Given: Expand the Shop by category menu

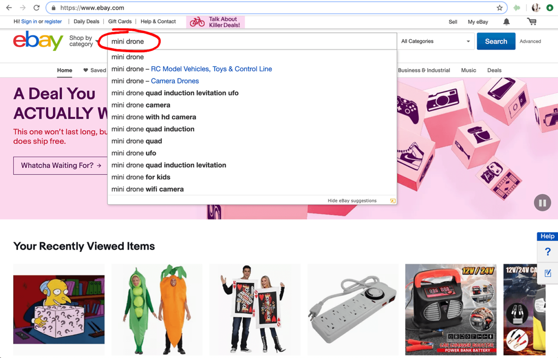Looking at the screenshot, I should pyautogui.click(x=84, y=41).
